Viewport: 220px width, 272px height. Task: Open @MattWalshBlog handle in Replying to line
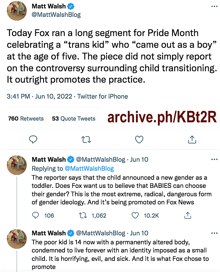point(89,168)
